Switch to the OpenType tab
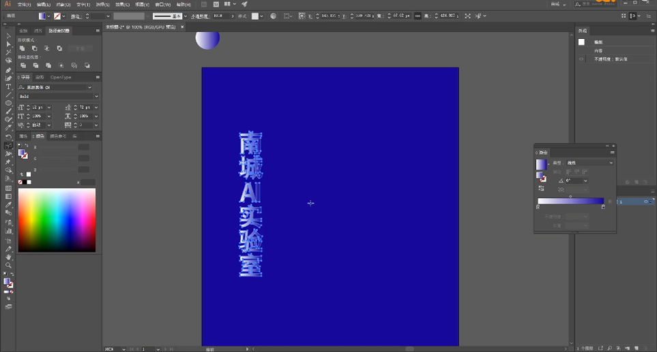The image size is (657, 352). (61, 78)
